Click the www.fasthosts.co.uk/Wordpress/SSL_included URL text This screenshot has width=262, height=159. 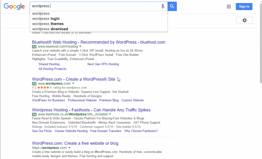pos(73,114)
